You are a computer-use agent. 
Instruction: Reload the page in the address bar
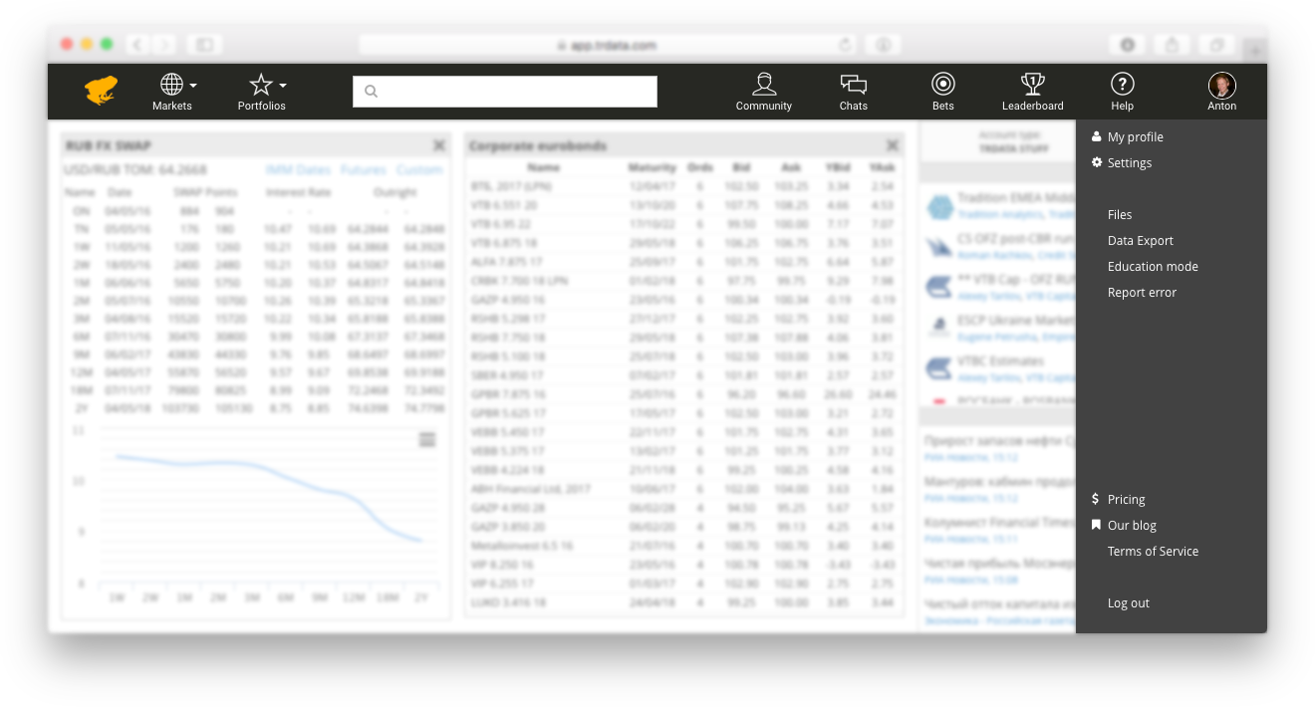pyautogui.click(x=846, y=45)
